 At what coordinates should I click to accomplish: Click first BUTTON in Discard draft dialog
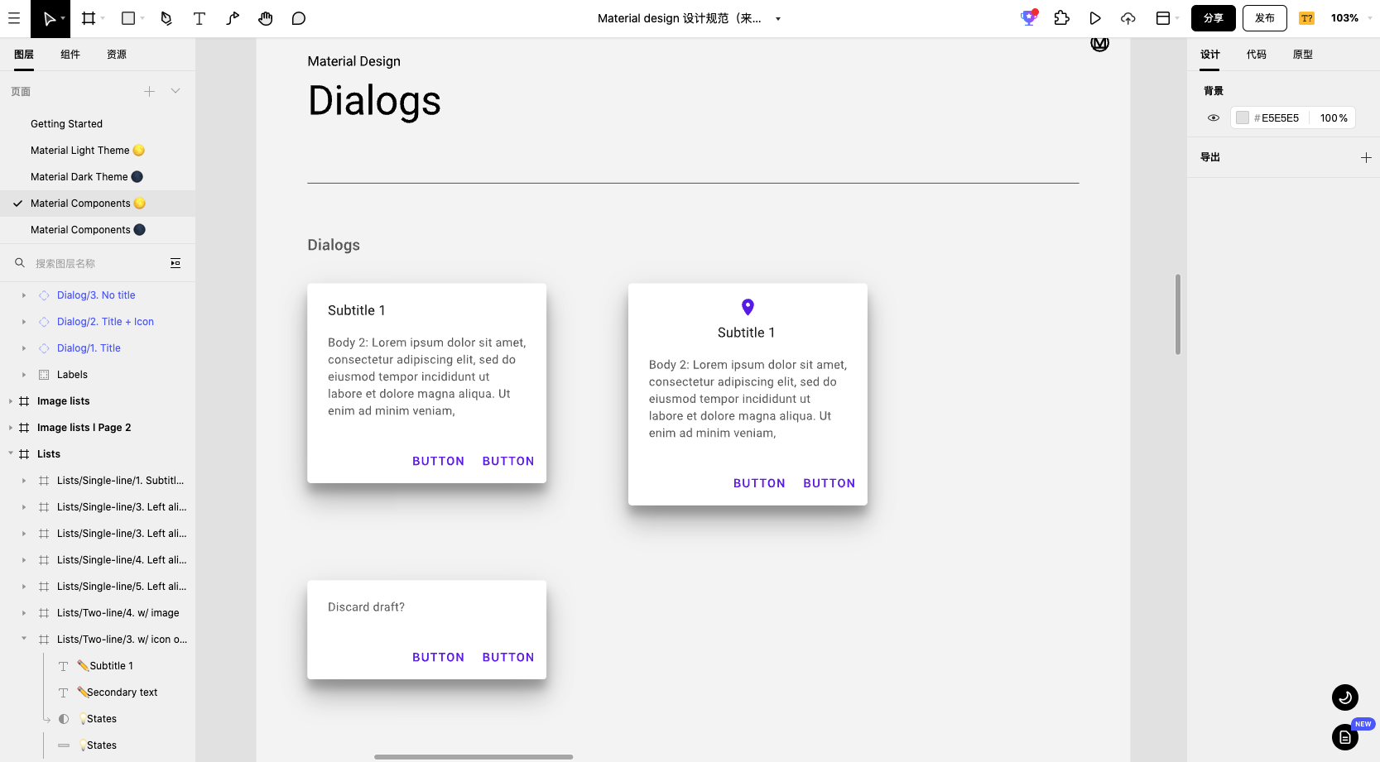point(438,658)
